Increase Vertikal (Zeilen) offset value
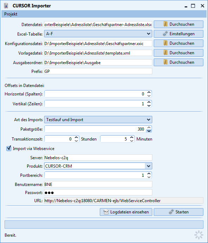This screenshot has width=208, height=243. [x=149, y=102]
